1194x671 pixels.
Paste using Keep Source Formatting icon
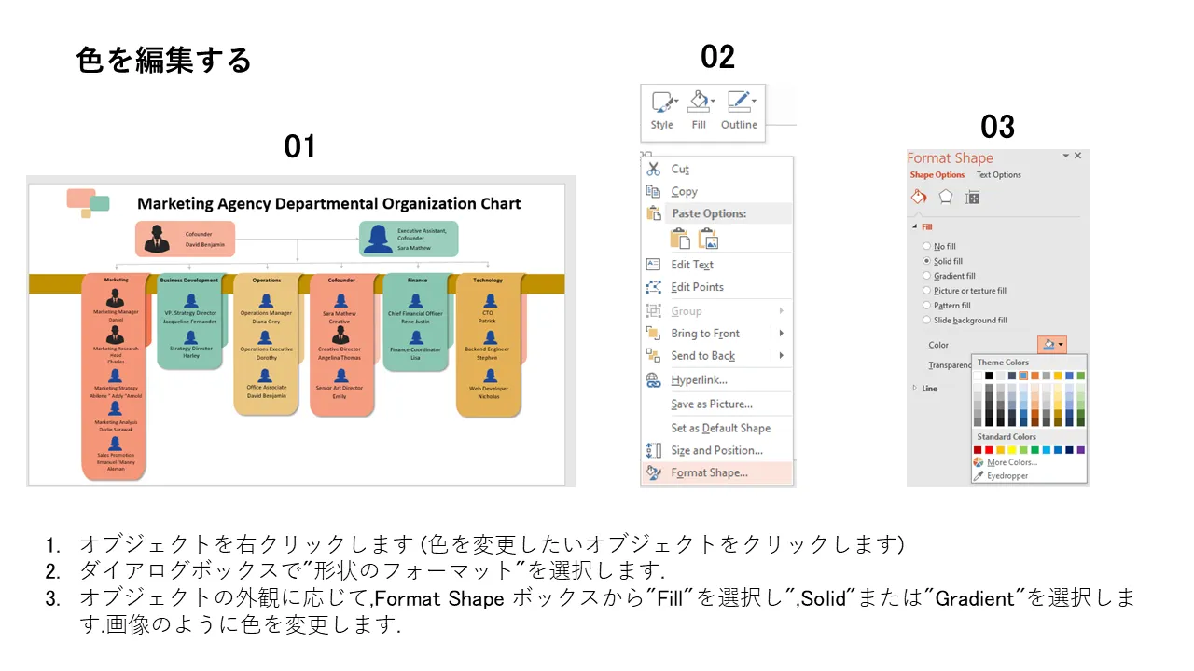point(681,239)
